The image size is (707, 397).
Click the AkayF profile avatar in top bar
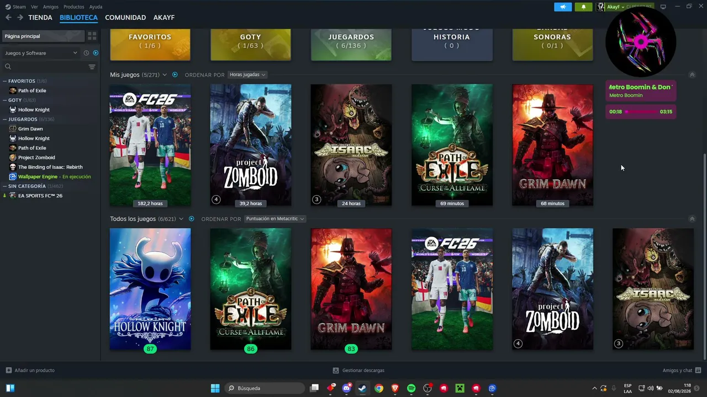601,7
